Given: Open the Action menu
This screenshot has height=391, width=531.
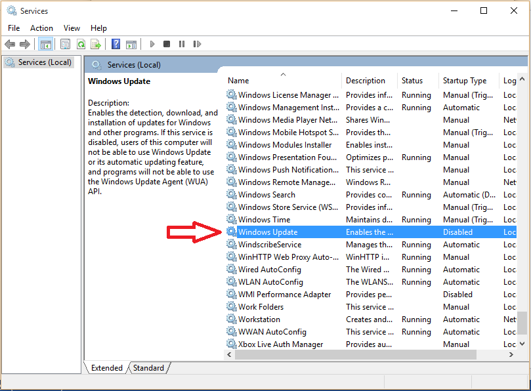Looking at the screenshot, I should 41,28.
